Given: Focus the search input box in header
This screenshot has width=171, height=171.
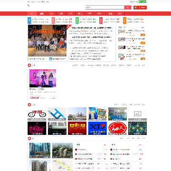Looking at the screenshot, I should (107, 8).
